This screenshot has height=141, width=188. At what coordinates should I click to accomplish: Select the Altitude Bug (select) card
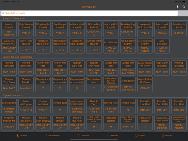pos(94,29)
